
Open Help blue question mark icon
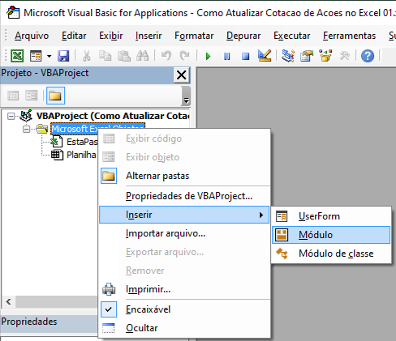click(x=368, y=56)
